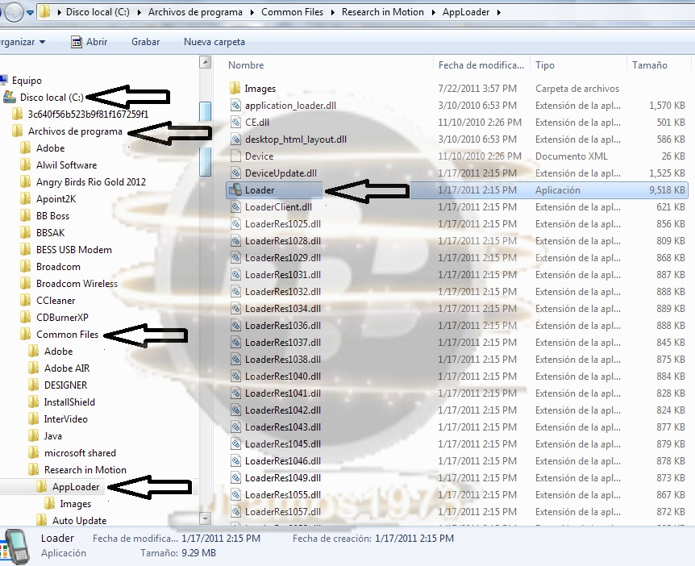Click the 9,518 KB size of Loader
The height and width of the screenshot is (566, 695).
pyautogui.click(x=667, y=190)
